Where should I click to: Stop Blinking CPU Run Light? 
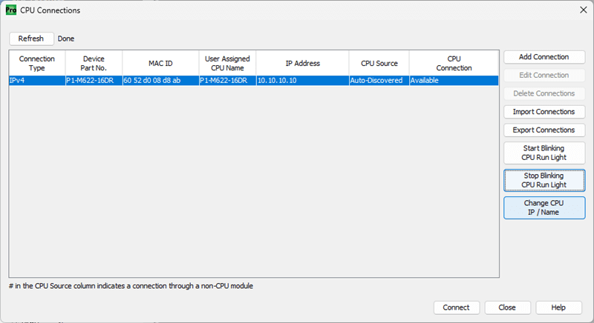[x=544, y=180]
